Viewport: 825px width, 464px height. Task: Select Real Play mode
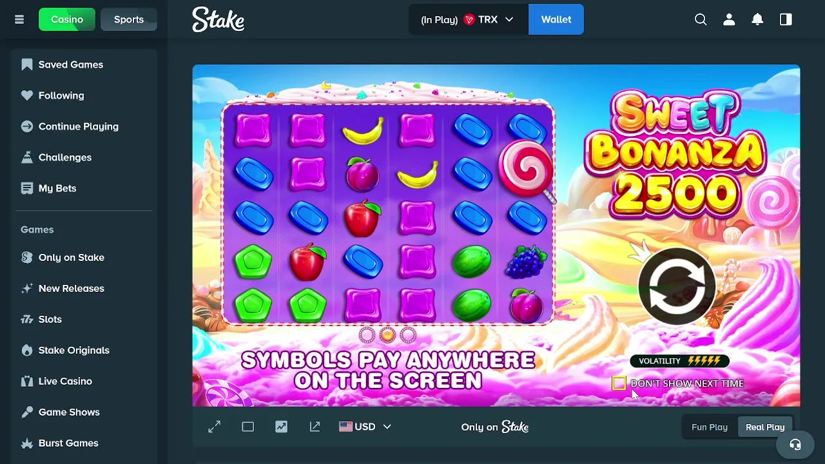(x=765, y=427)
